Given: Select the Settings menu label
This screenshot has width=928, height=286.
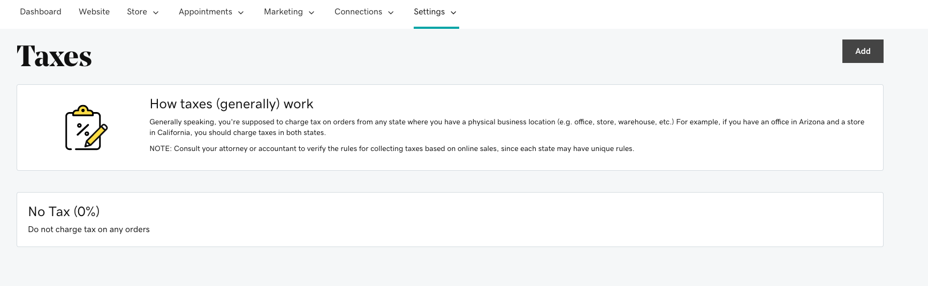Looking at the screenshot, I should coord(429,12).
